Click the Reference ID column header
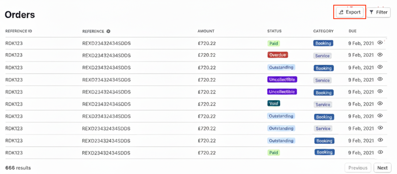The image size is (397, 174). [x=19, y=31]
